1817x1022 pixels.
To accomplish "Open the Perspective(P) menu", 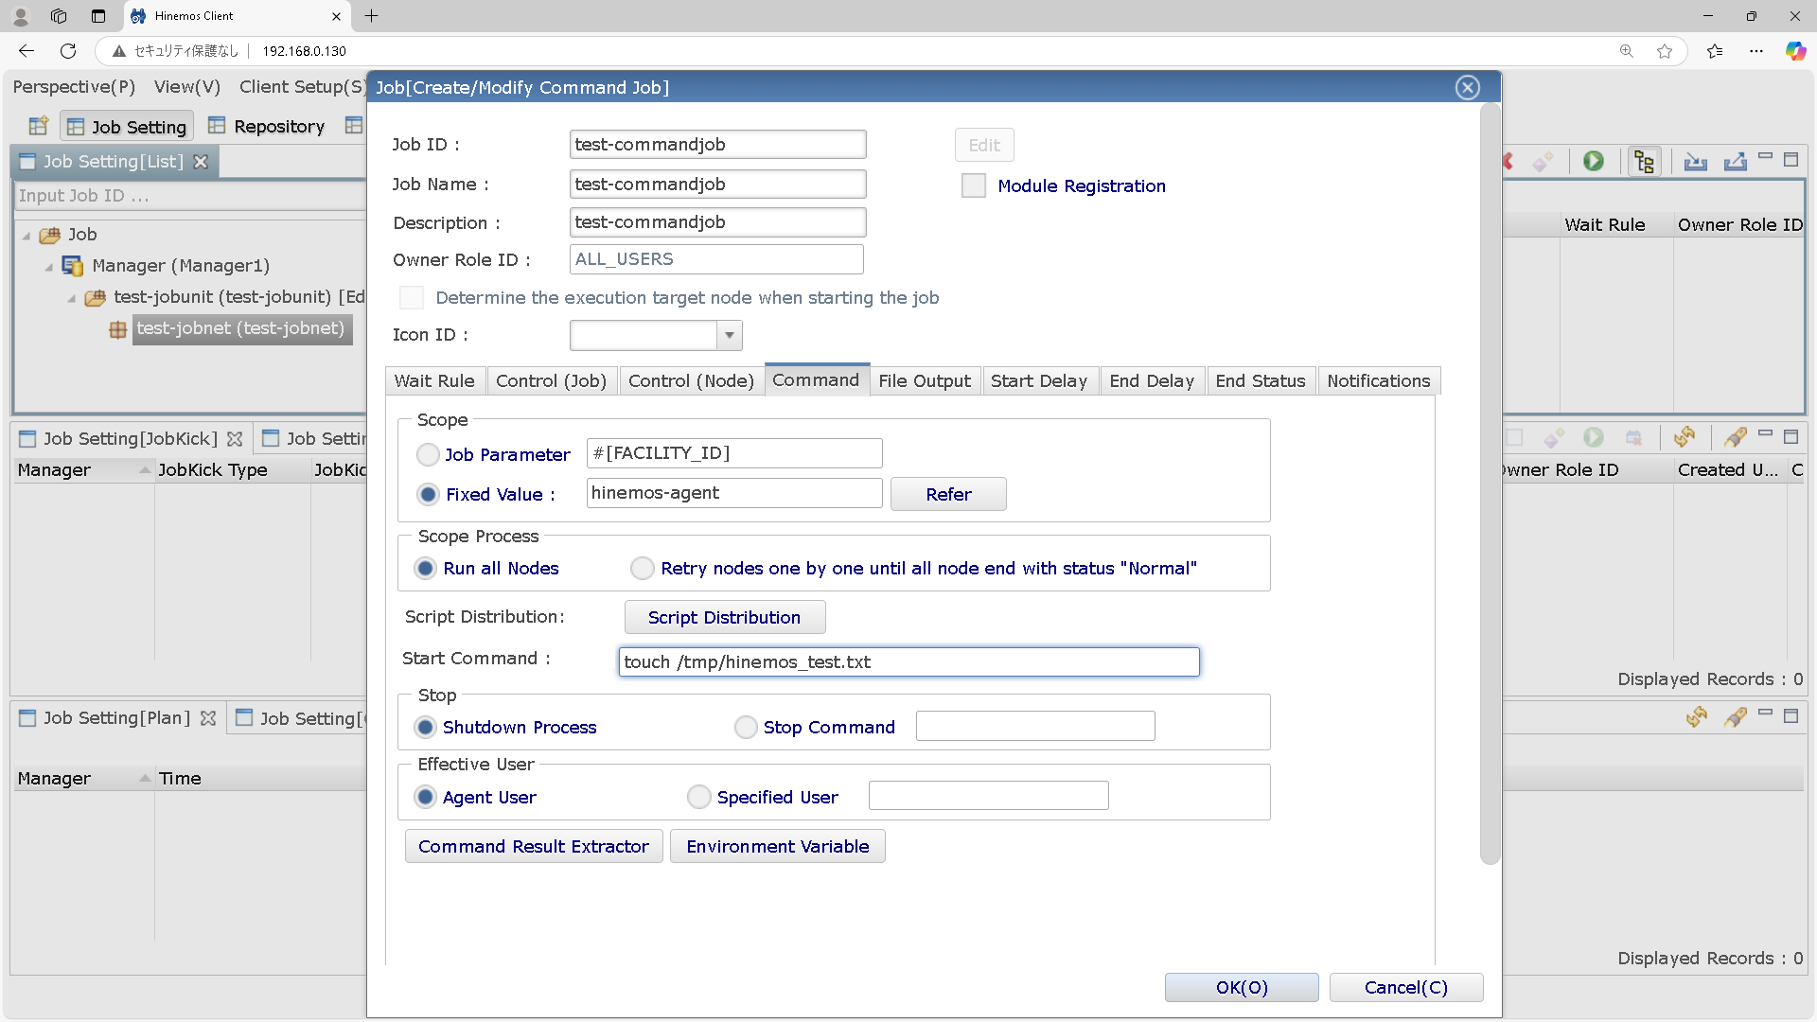I will [74, 87].
